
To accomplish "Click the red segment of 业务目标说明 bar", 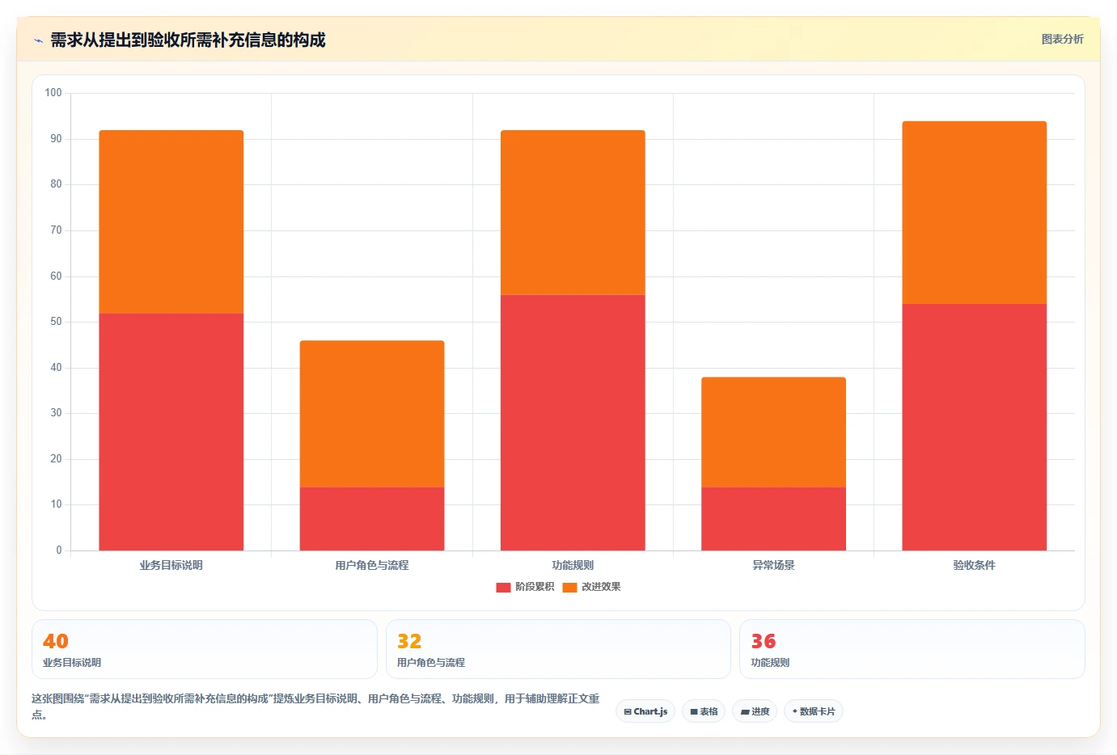I will click(171, 432).
